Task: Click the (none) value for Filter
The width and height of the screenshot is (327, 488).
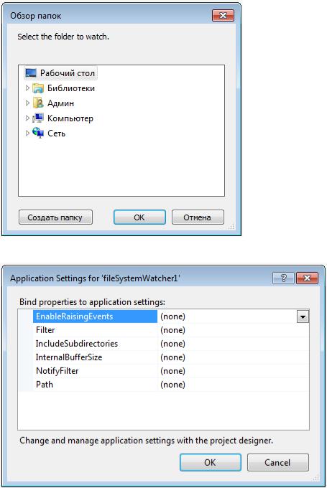Action: coord(172,330)
